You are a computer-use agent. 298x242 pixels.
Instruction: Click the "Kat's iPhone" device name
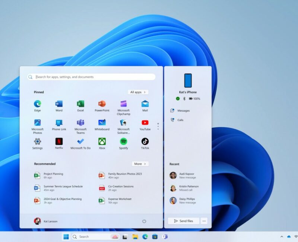tap(188, 92)
